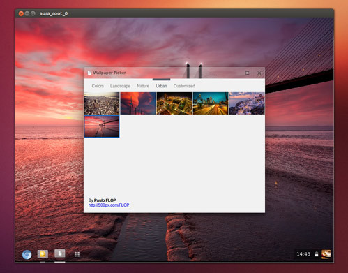Choose the Santorini white buildings wallpaper

click(x=247, y=103)
